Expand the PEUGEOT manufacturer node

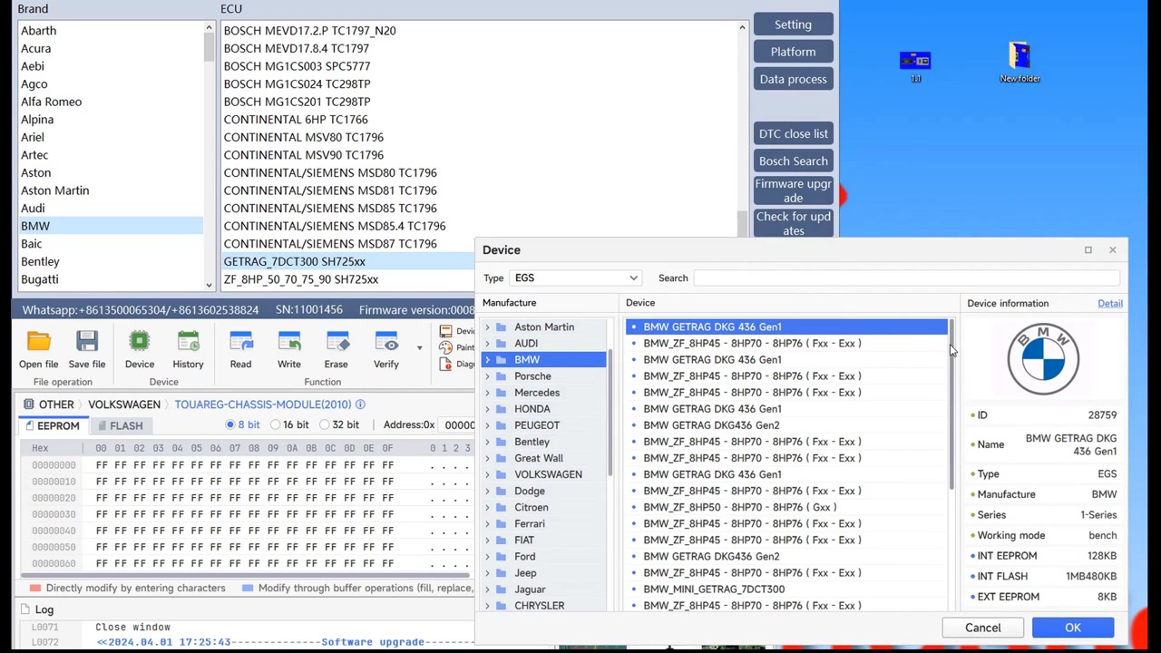coord(488,425)
